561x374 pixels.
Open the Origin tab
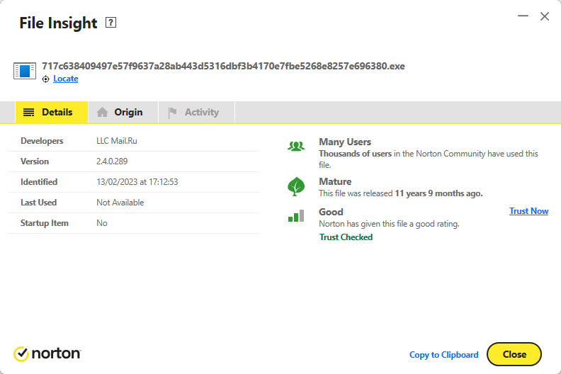(123, 113)
